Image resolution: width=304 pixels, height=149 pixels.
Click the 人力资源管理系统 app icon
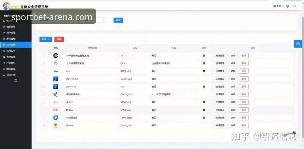56,63
